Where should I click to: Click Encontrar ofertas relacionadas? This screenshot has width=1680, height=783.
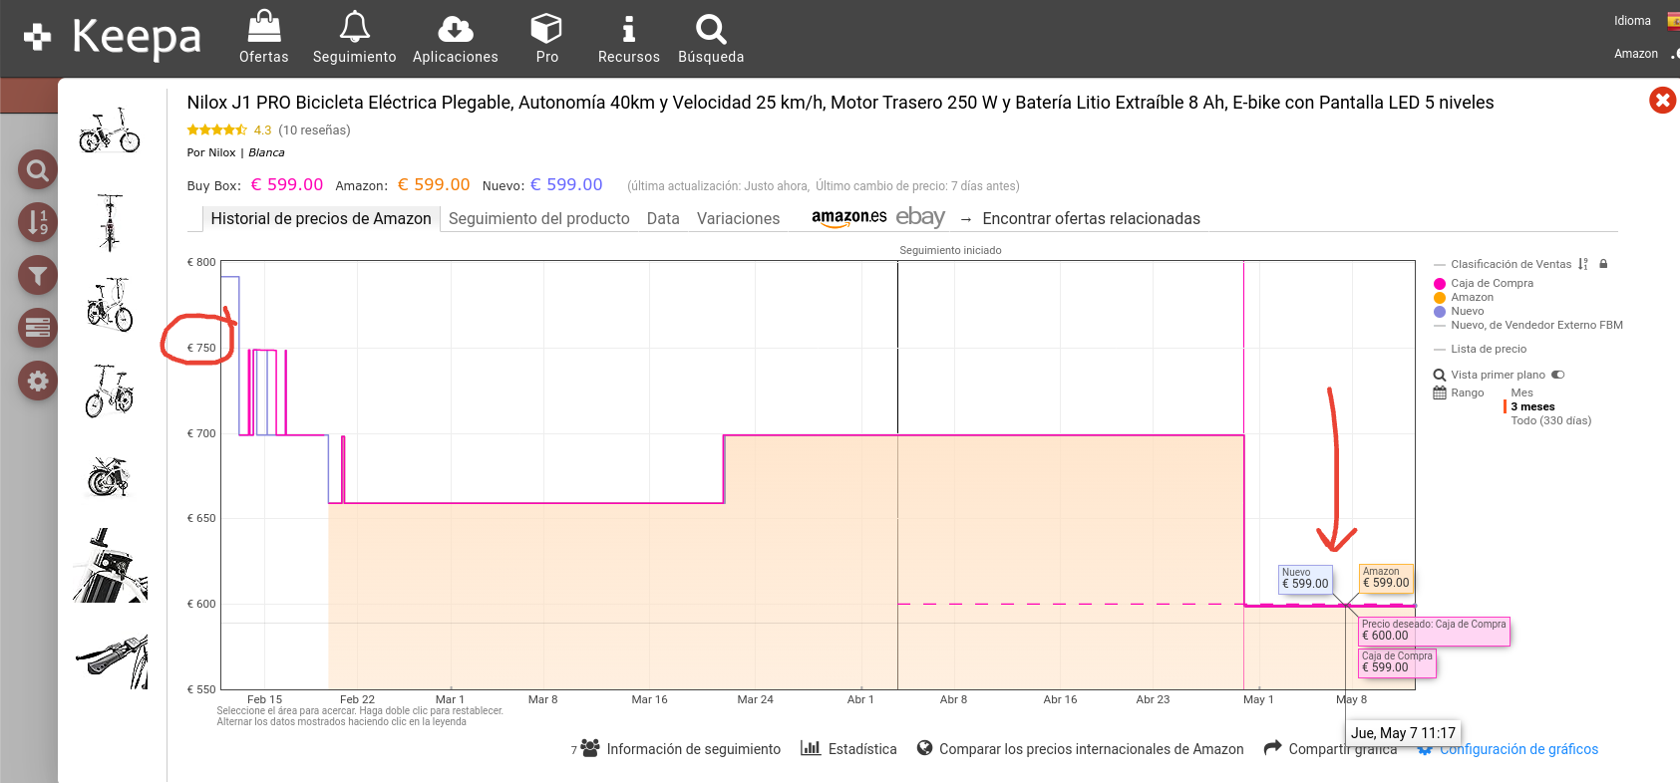pos(1091,219)
